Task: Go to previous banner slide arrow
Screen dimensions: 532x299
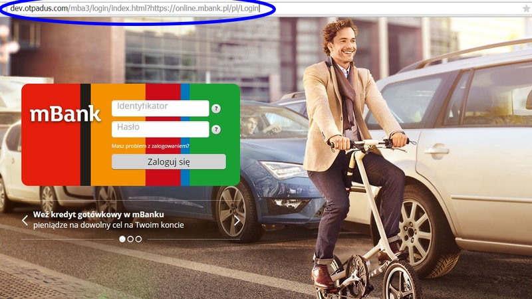Action: pos(25,221)
